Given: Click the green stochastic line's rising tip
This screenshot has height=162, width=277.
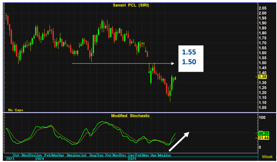Looking at the screenshot, I should [x=175, y=134].
